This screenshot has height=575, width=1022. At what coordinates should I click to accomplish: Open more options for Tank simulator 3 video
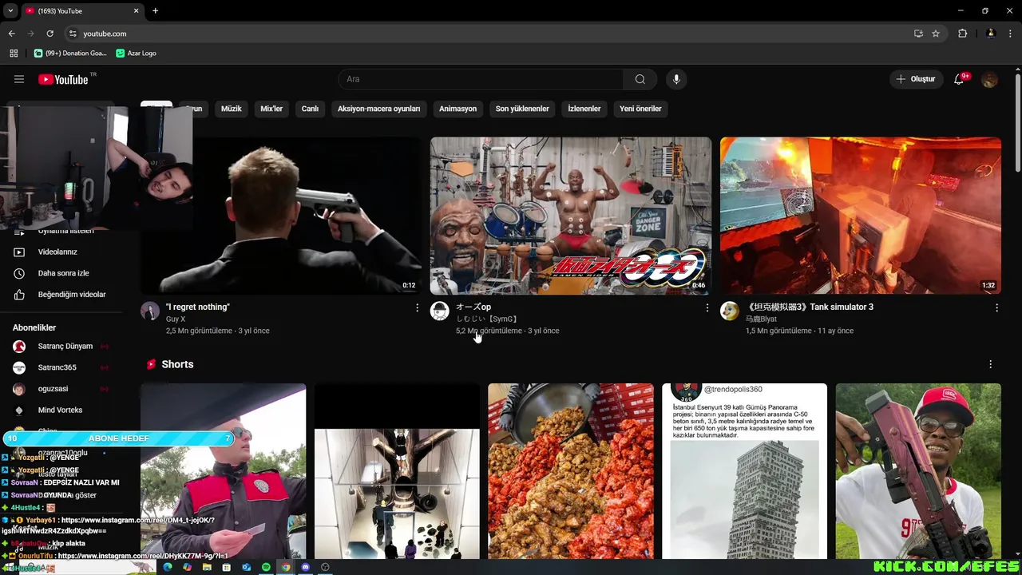tap(996, 307)
